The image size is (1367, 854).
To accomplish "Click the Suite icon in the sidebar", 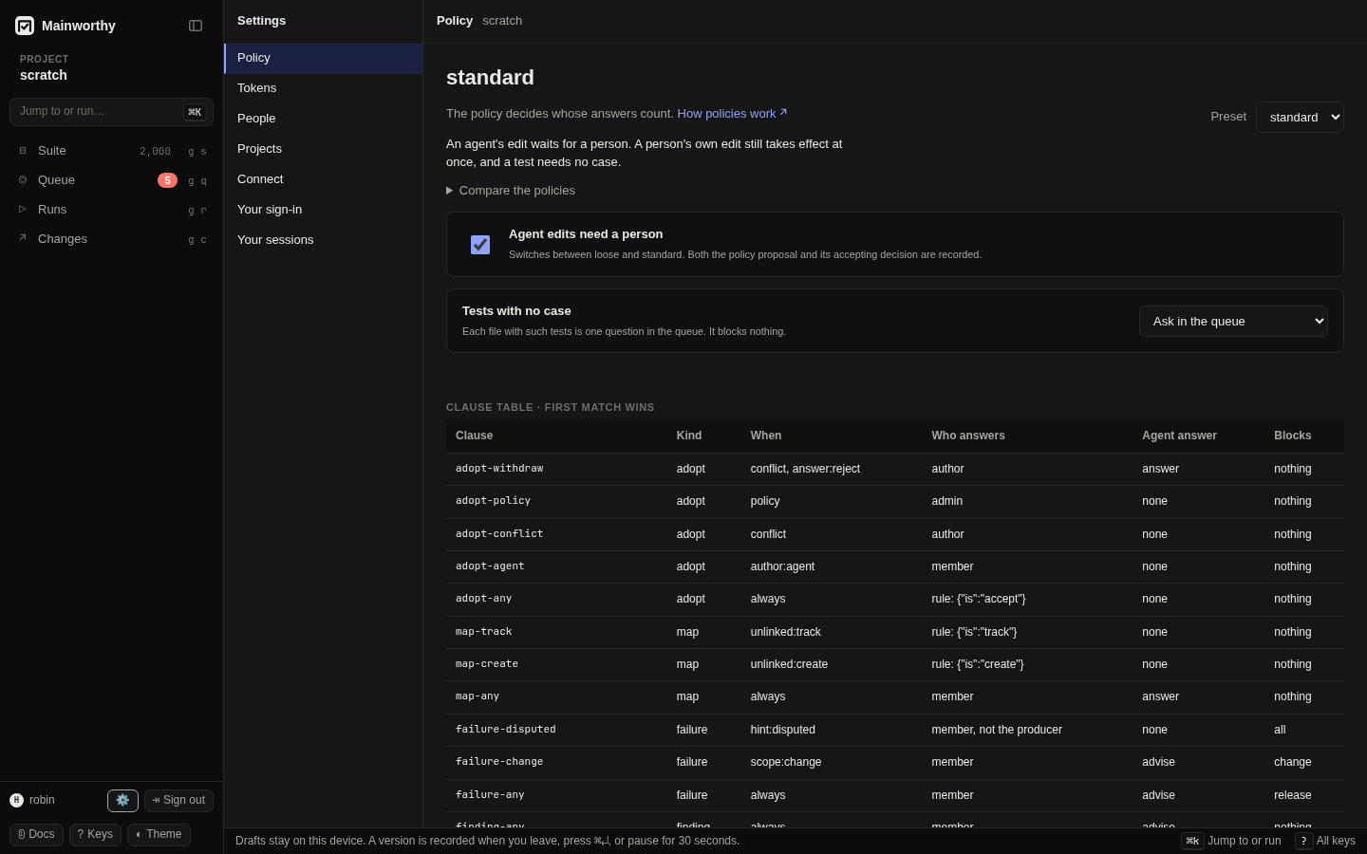I will [23, 151].
